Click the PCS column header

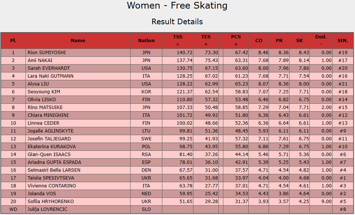pos(236,41)
